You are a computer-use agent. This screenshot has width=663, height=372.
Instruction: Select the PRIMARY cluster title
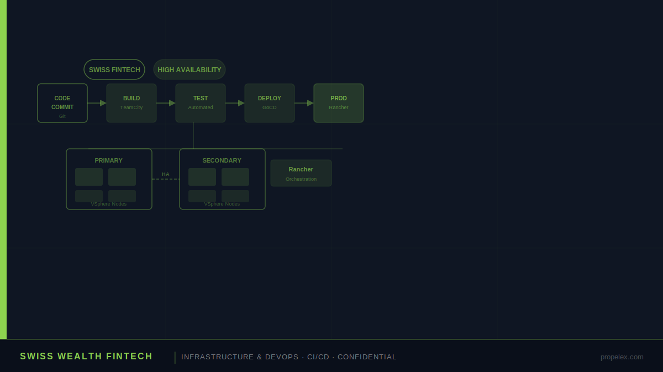(109, 160)
